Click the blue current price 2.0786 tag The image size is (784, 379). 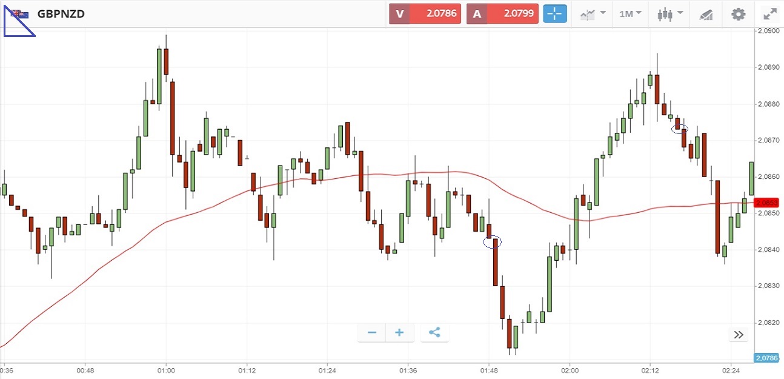tap(765, 358)
